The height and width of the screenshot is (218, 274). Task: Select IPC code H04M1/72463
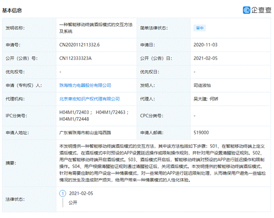pyautogui.click(x=110, y=112)
